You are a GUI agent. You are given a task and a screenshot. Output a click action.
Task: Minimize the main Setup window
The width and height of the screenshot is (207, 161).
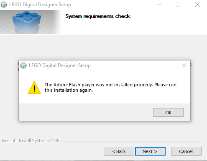click(159, 5)
